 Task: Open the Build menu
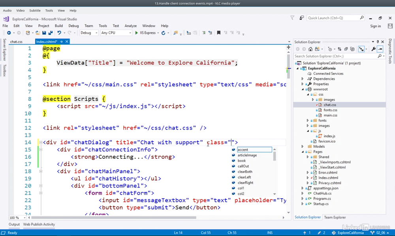click(59, 26)
